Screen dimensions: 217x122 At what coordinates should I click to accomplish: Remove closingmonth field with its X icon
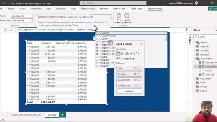135,80
